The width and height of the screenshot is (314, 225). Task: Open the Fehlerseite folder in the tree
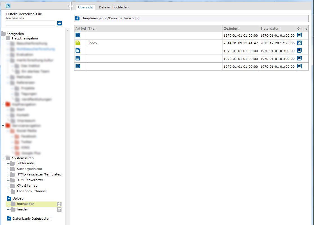[x=25, y=163]
